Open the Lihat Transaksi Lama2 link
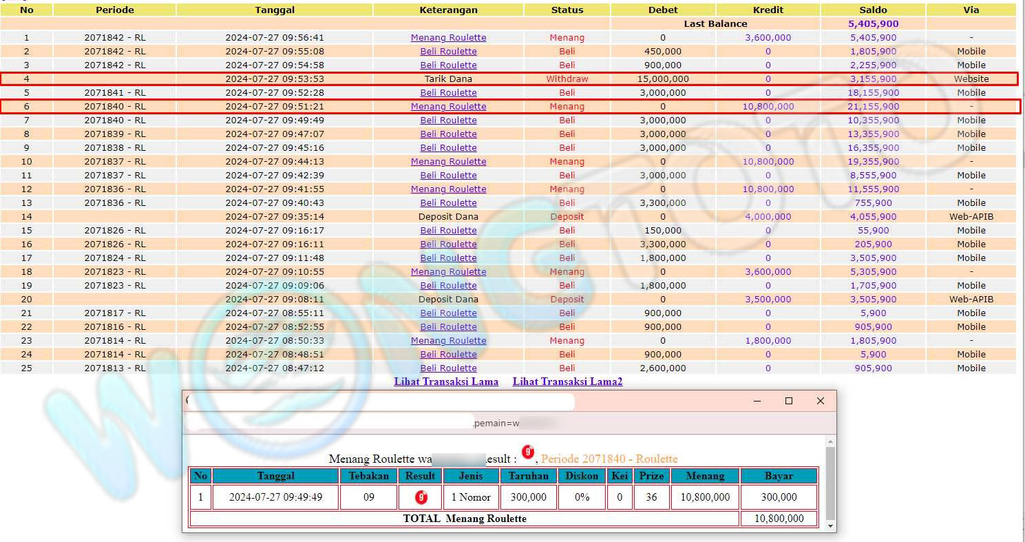The image size is (1025, 542). click(x=567, y=382)
